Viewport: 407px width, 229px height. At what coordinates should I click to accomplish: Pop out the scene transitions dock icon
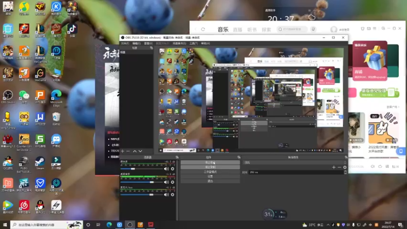(346, 157)
